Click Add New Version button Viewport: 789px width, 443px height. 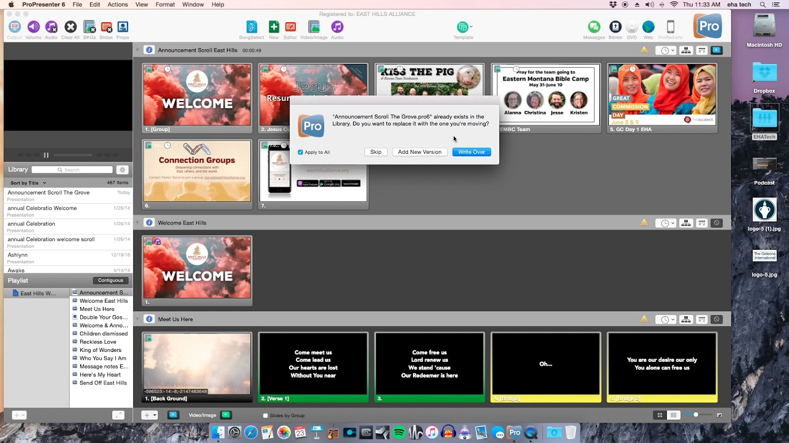(x=420, y=152)
